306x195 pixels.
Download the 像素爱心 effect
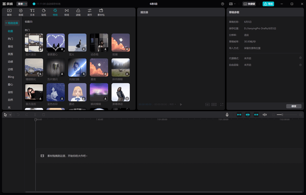coord(62,49)
